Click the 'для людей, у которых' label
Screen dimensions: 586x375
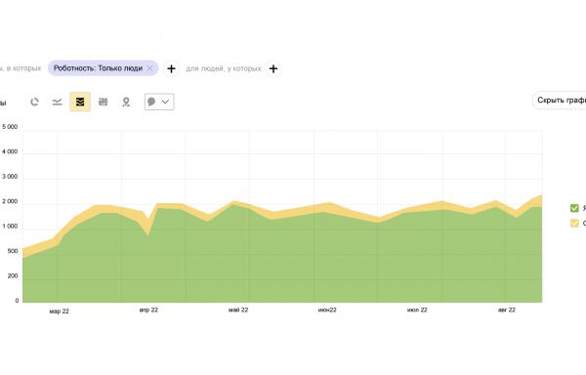tap(224, 68)
